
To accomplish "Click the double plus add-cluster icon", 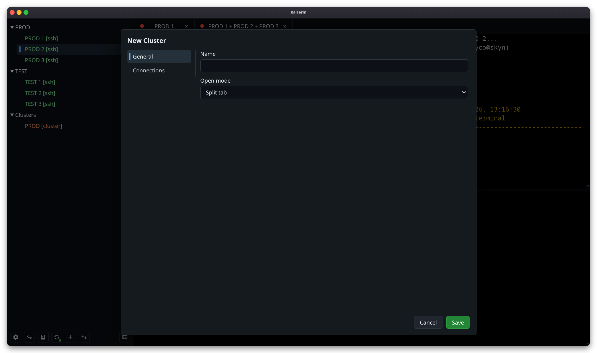I will point(84,337).
